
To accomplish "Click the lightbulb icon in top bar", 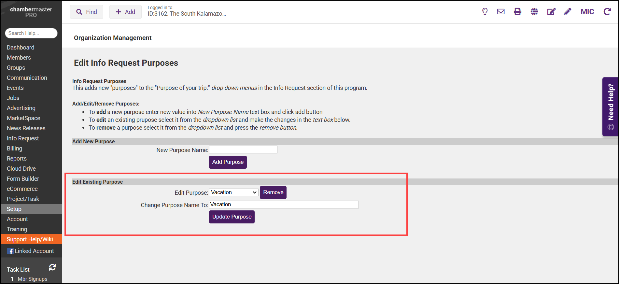I will (485, 12).
